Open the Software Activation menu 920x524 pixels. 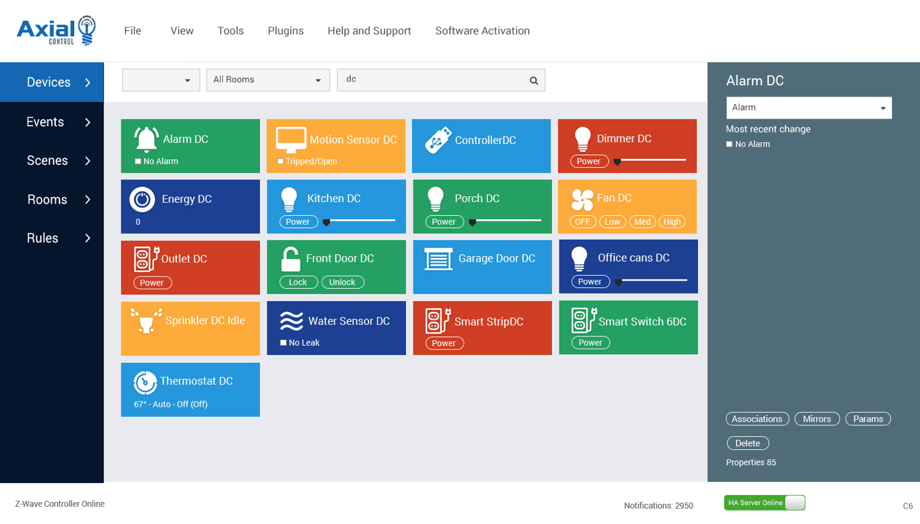(x=482, y=31)
